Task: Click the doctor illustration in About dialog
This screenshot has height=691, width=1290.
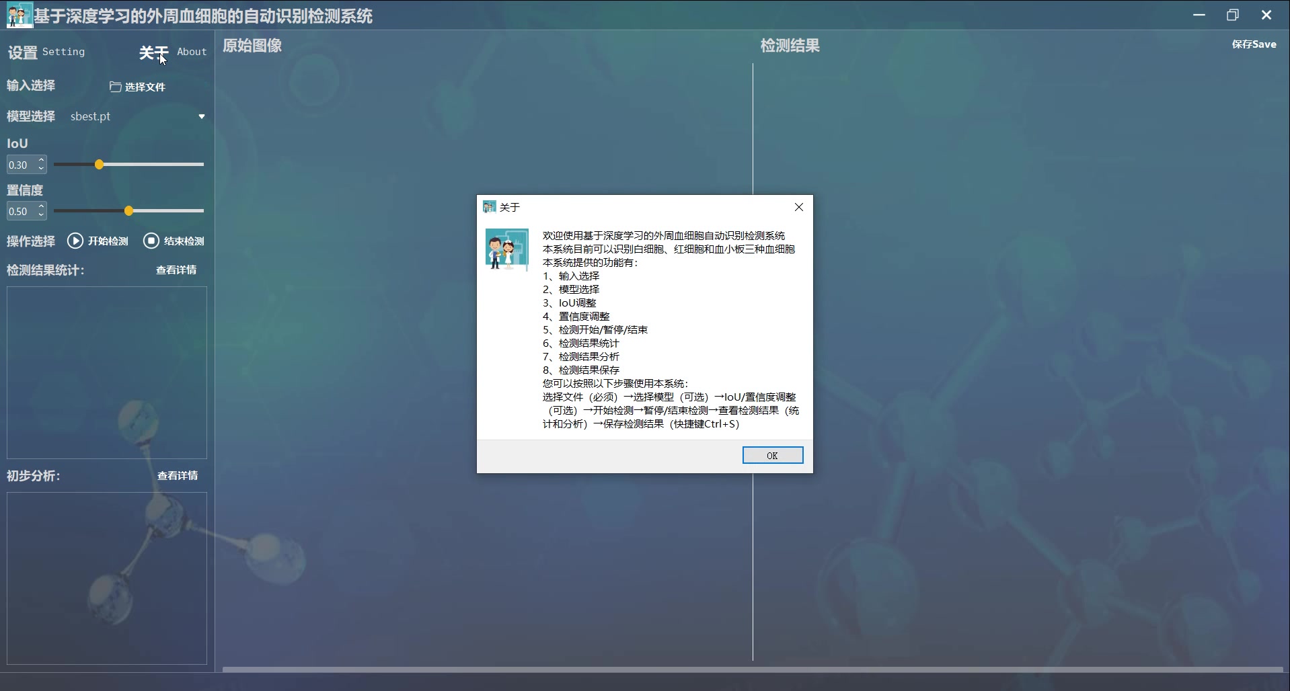Action: pos(506,249)
